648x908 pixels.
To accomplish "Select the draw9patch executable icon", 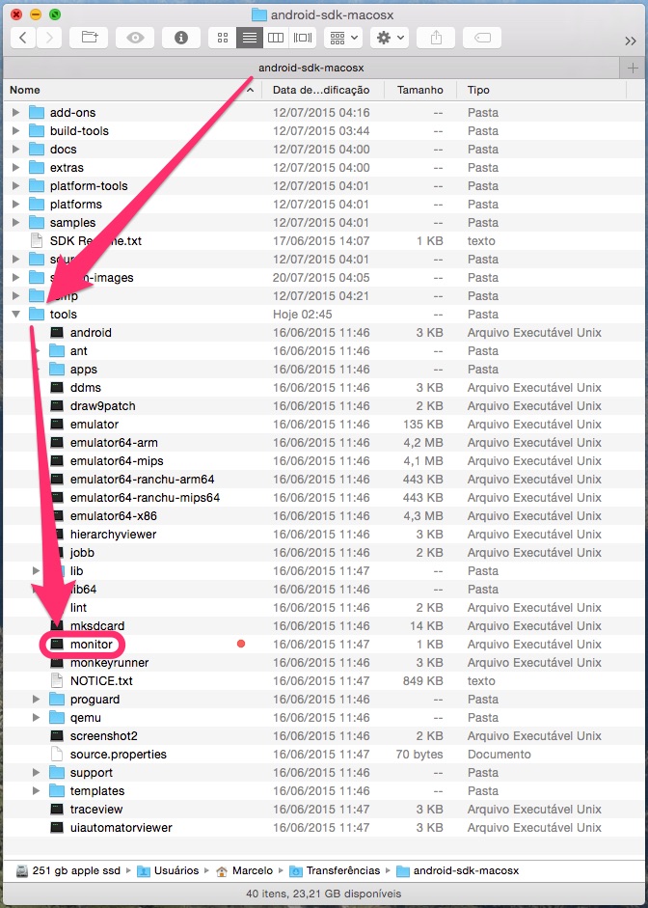I will pos(57,406).
